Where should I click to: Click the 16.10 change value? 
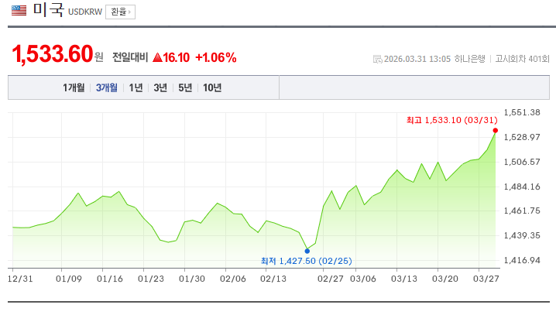coord(177,57)
